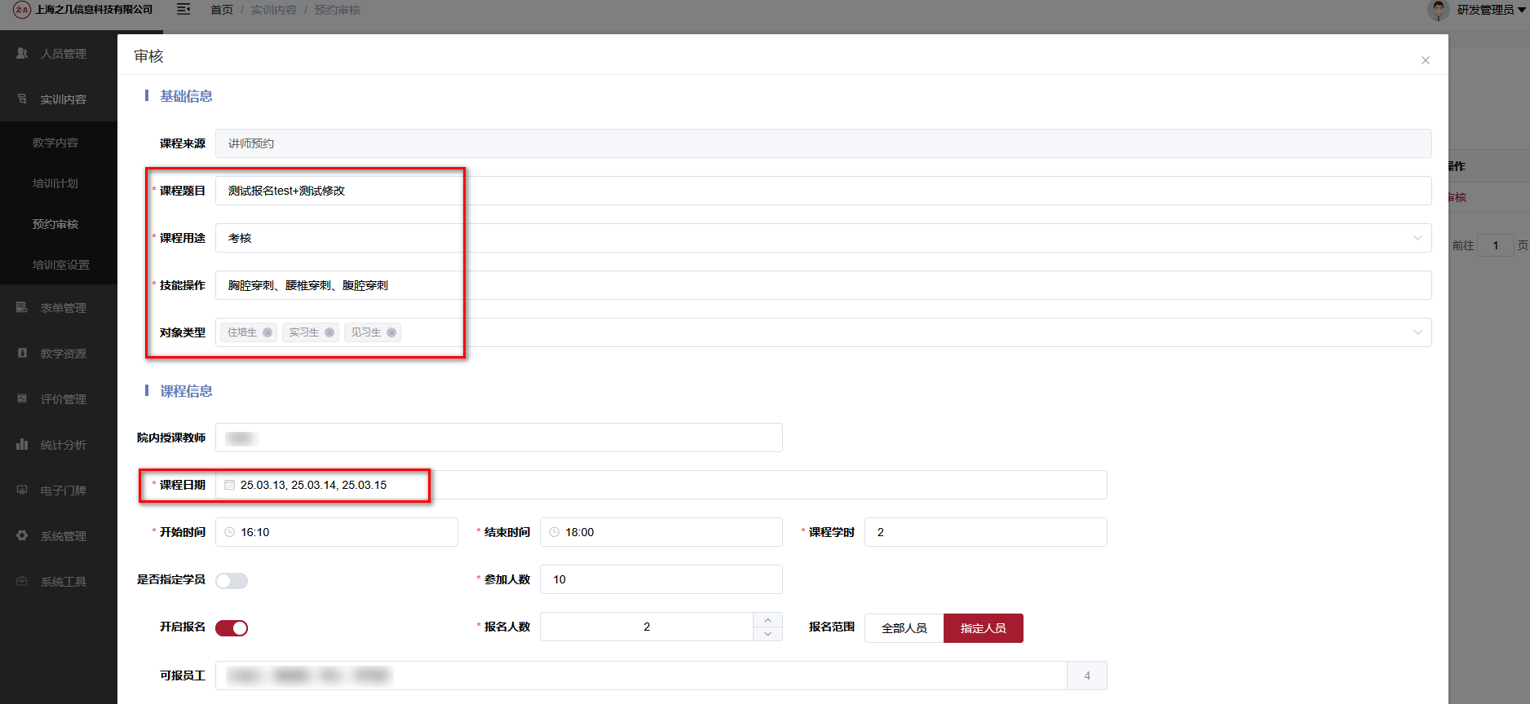Click the company logo icon
The image size is (1530, 704).
(22, 10)
